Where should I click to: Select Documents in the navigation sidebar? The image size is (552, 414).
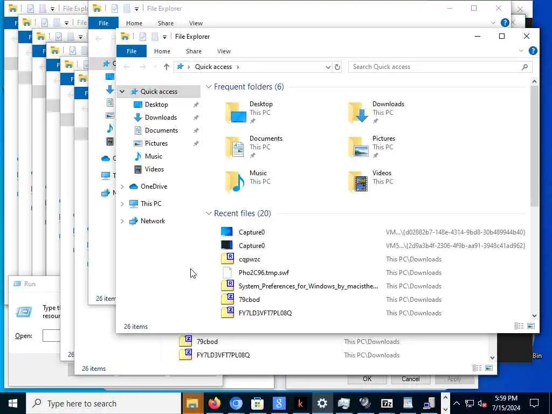tap(161, 130)
